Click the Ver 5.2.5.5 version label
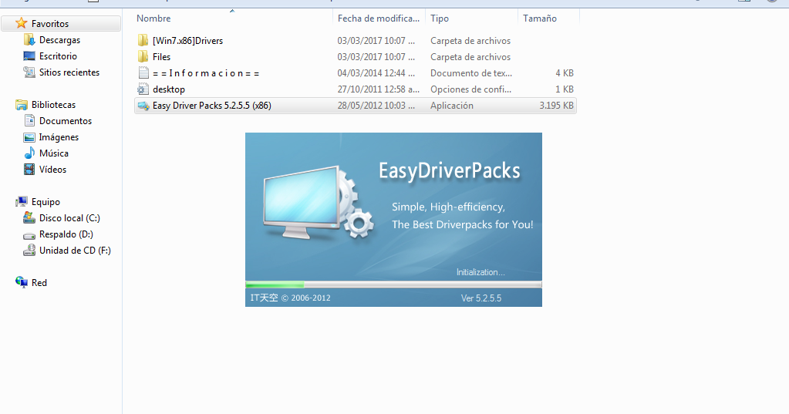Screen dimensions: 789x414 481,298
